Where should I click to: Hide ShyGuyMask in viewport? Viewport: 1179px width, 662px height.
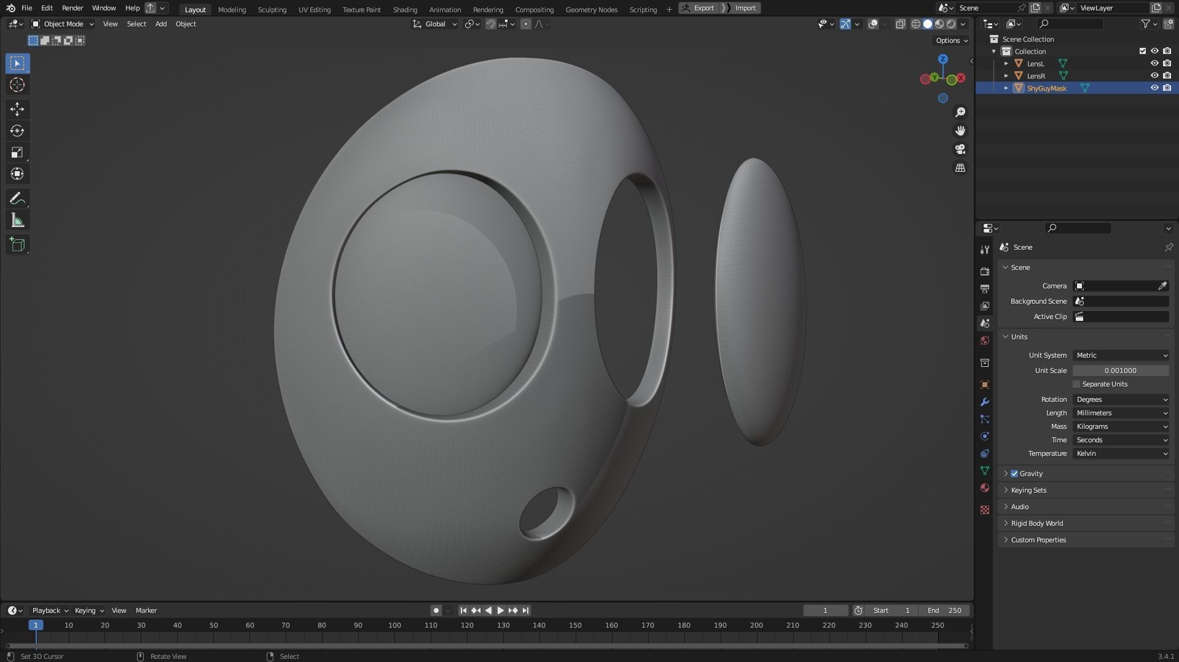(1154, 88)
